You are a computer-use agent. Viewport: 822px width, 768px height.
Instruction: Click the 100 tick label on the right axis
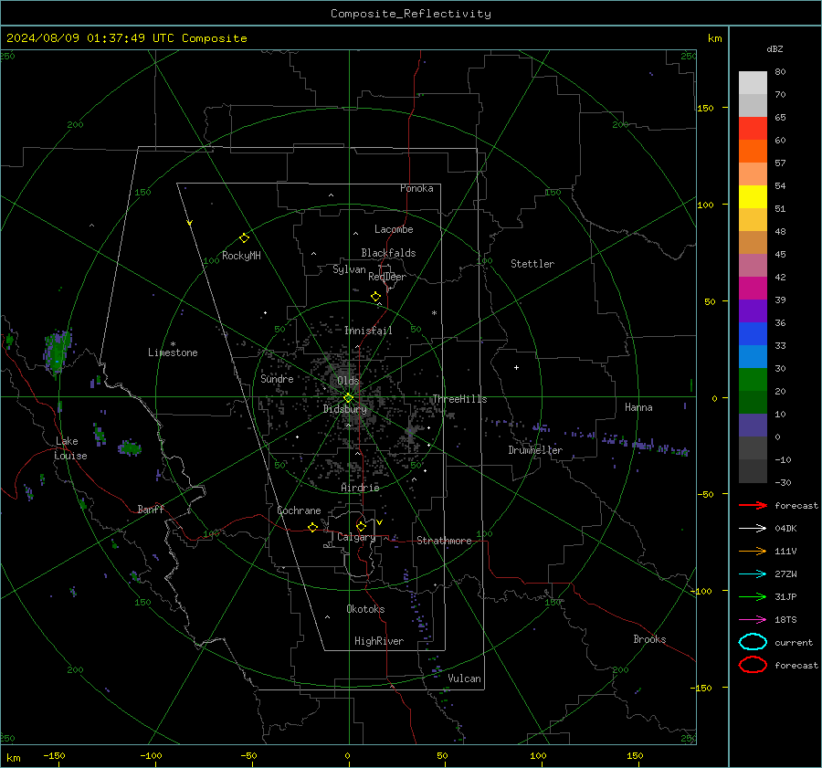705,205
